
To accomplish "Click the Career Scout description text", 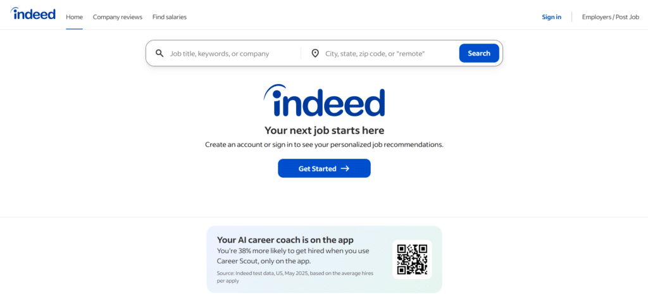I will coord(293,256).
